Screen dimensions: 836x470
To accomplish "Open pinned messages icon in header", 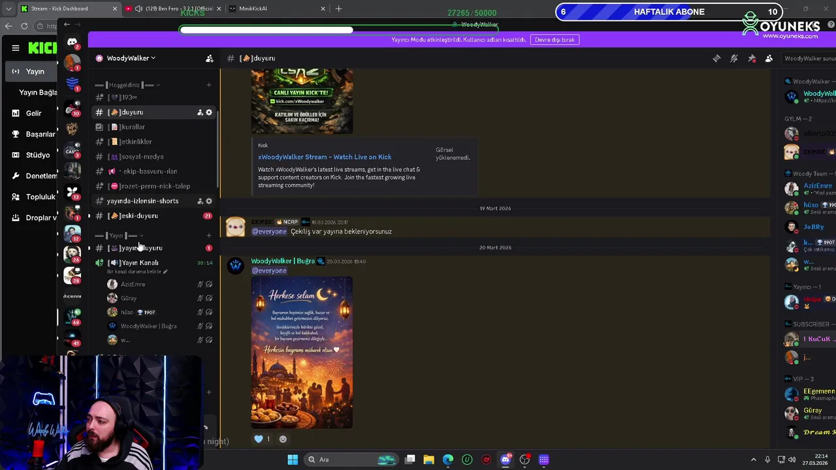I will coord(752,58).
